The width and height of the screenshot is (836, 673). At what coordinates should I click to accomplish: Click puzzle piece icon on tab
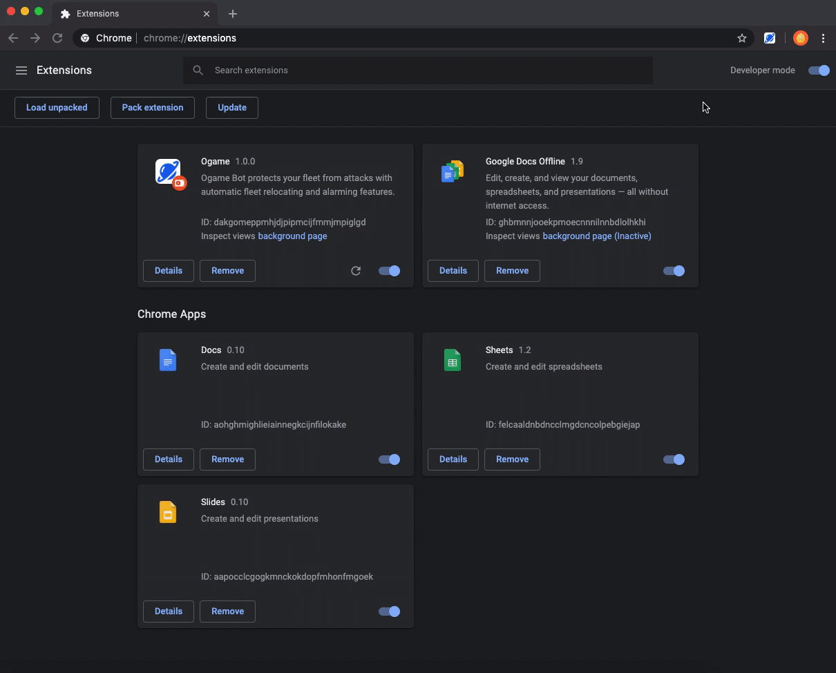[x=66, y=14]
